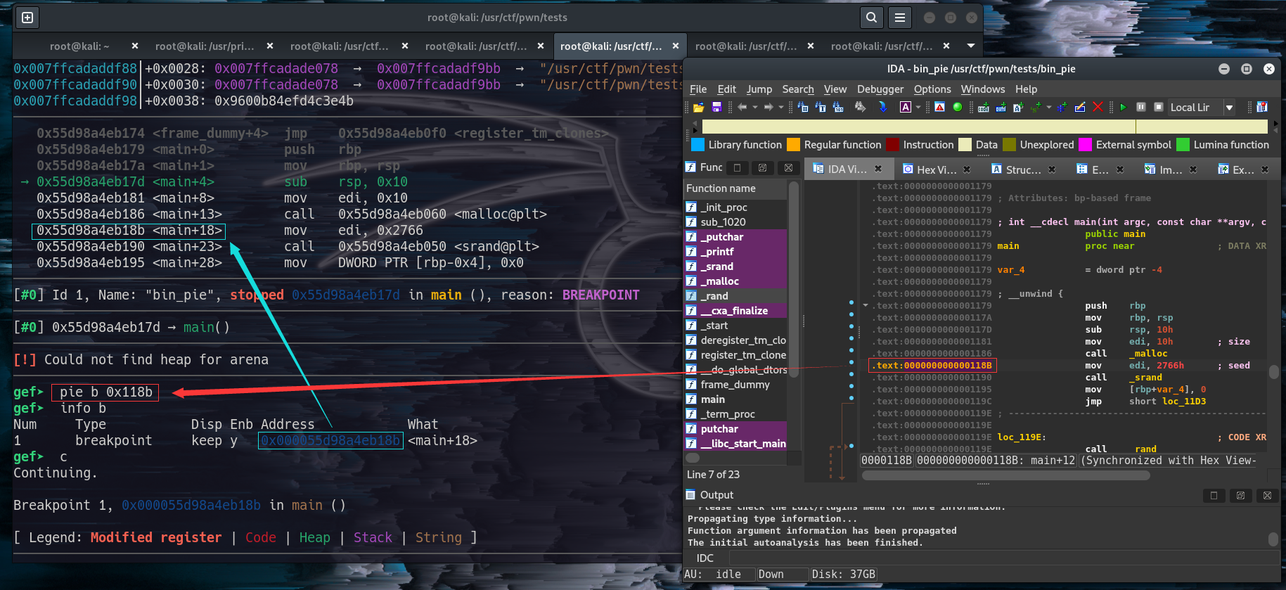1286x590 pixels.
Task: Select _srand in the Functions list
Action: (736, 267)
